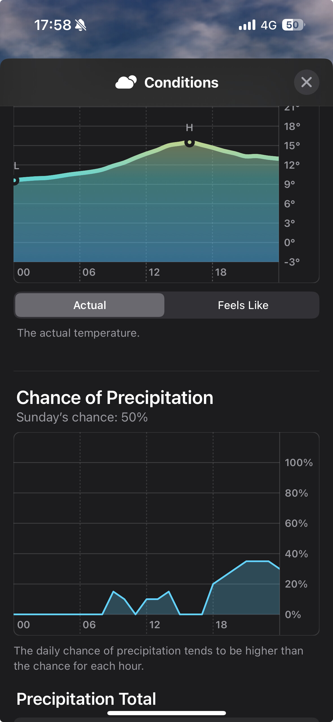333x722 pixels.
Task: Tap the 17:58 clock in status bar
Action: pos(53,25)
